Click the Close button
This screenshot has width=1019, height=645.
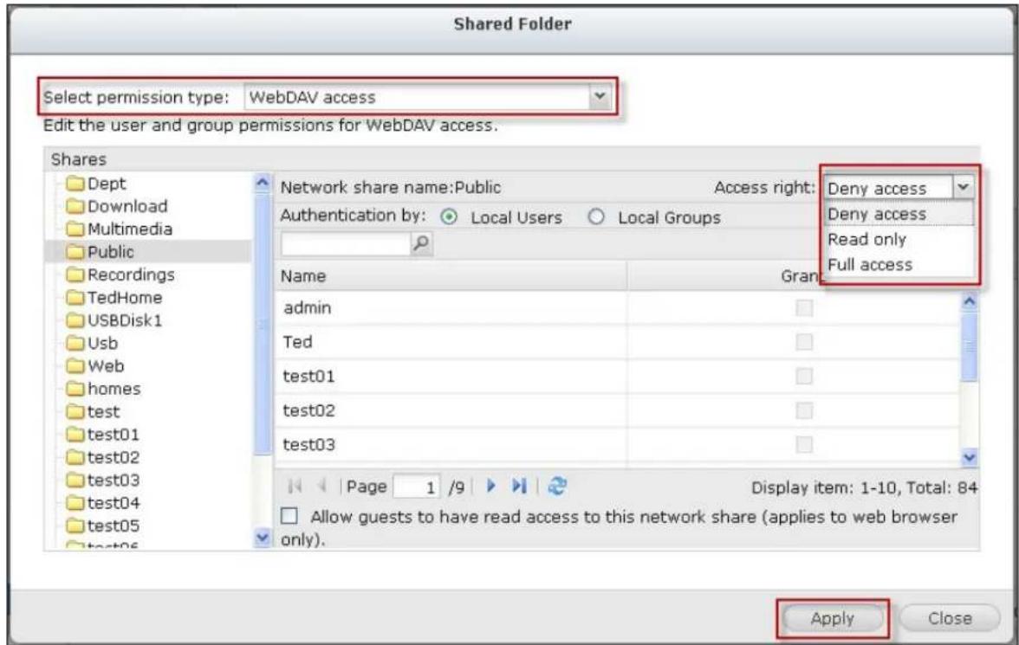[950, 618]
